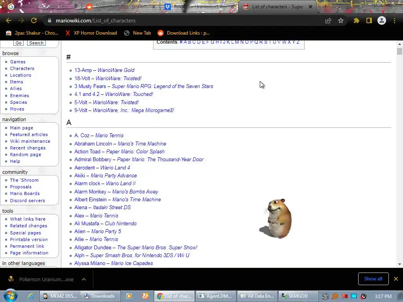The image size is (403, 302).
Task: Open the All Data En taskbar window
Action: tap(257, 296)
